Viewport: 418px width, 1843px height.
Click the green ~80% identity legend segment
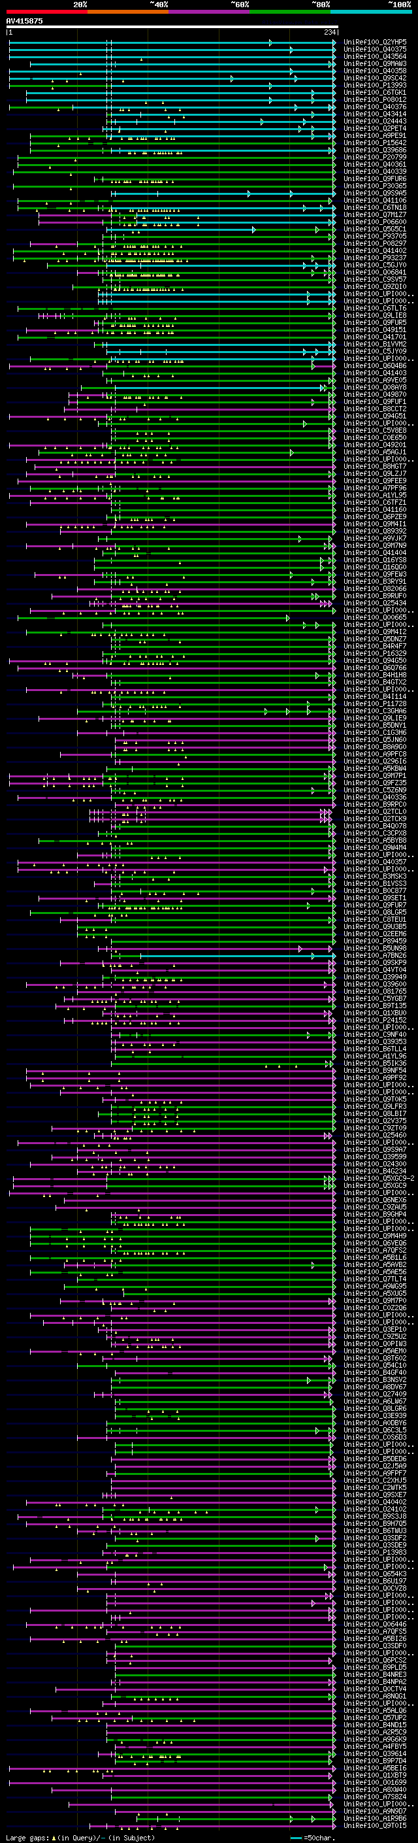coord(289,12)
